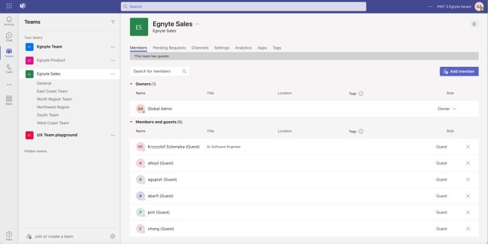The image size is (488, 244).
Task: Switch to the Analytics tab
Action: (243, 48)
